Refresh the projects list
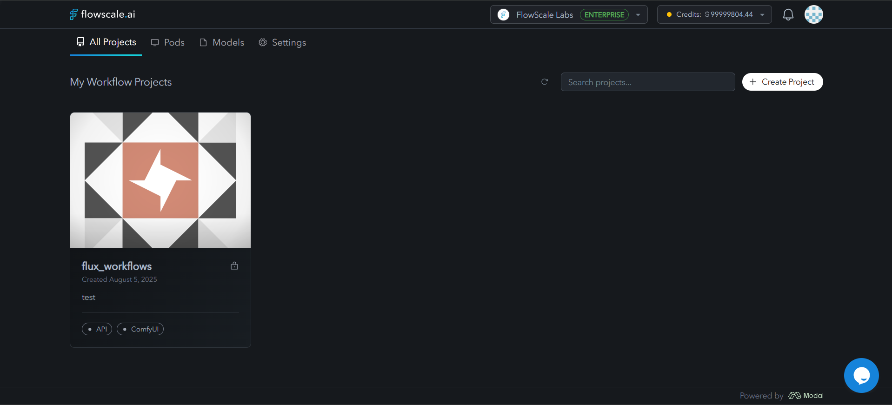The image size is (892, 405). pos(545,82)
